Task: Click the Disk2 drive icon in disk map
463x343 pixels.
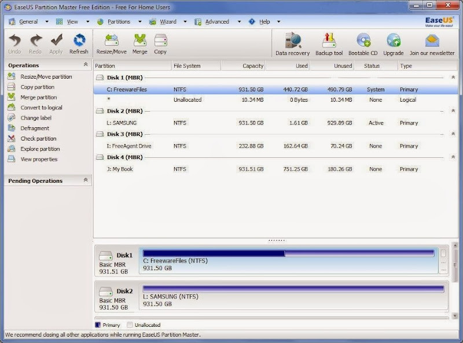Action: [x=106, y=292]
